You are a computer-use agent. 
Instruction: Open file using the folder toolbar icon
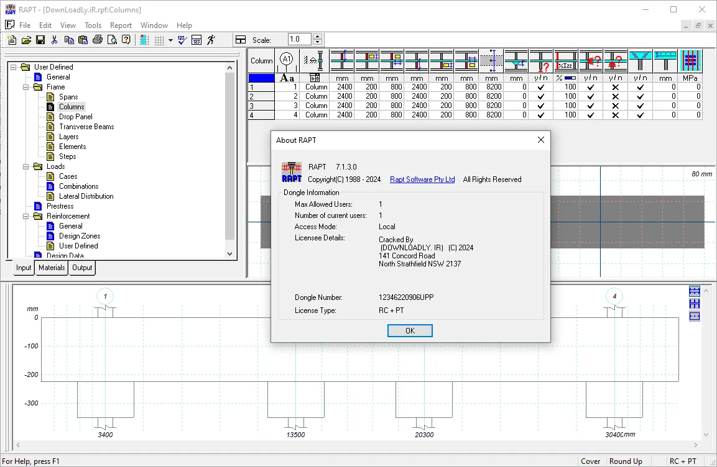pyautogui.click(x=26, y=40)
